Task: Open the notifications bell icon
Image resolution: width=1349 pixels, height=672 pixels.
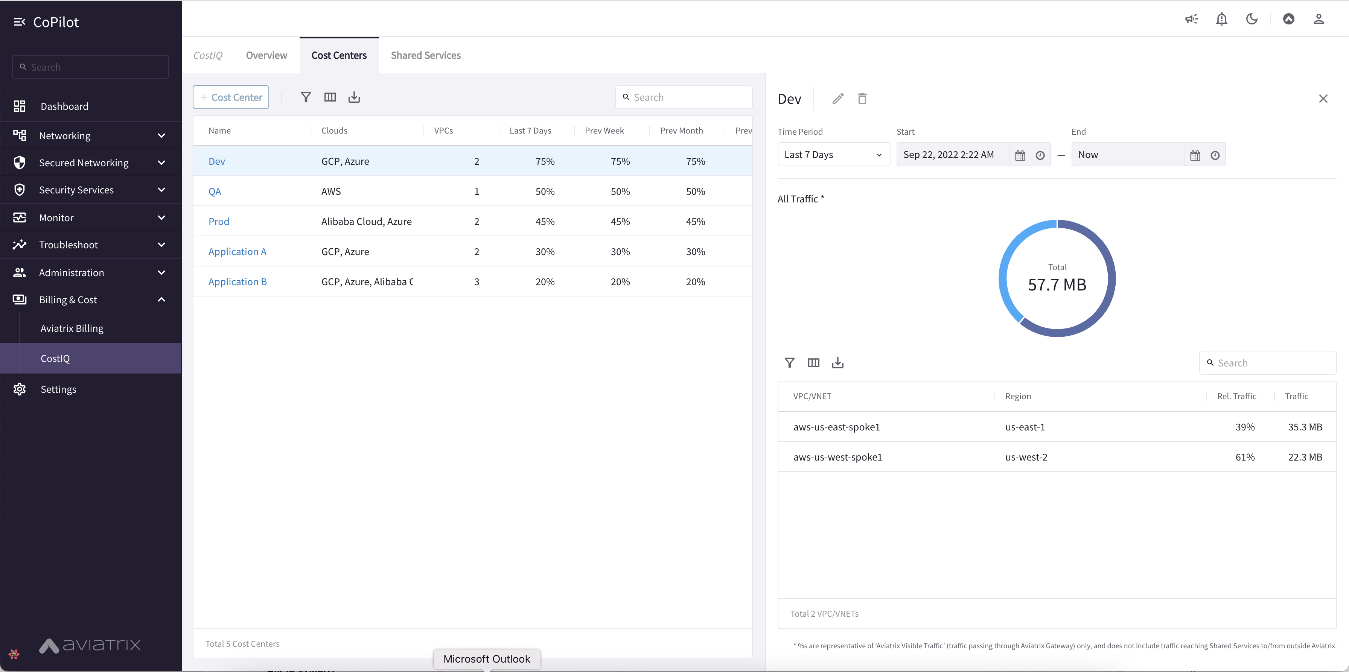Action: [x=1221, y=19]
